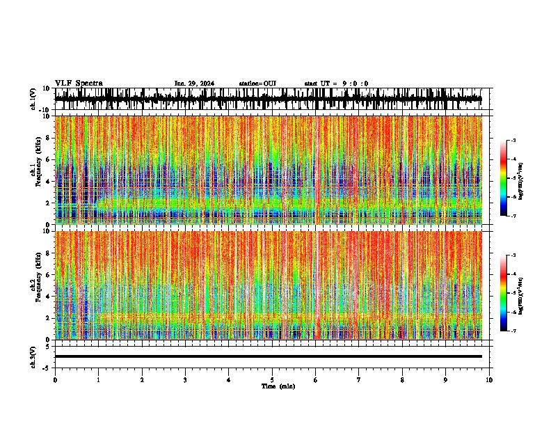This screenshot has height=426, width=551.
Task: Click time-axis tick label '0'
Action: 55,380
